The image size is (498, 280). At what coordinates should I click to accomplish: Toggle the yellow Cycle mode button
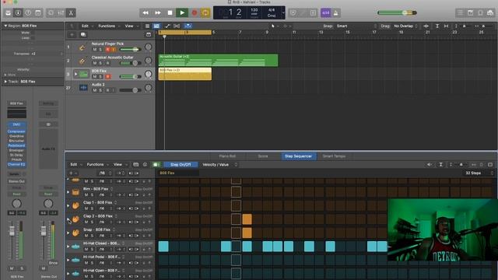[205, 12]
